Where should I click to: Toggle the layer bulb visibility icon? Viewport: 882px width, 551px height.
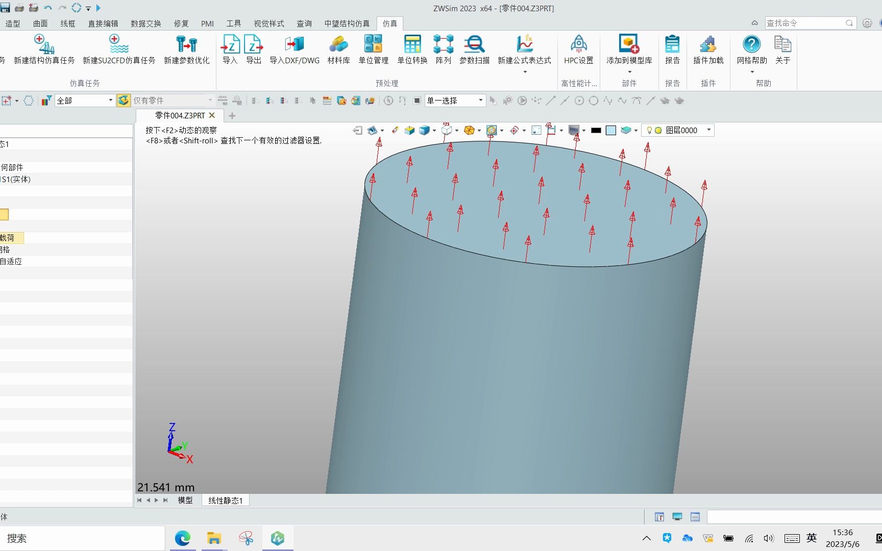[x=649, y=131]
